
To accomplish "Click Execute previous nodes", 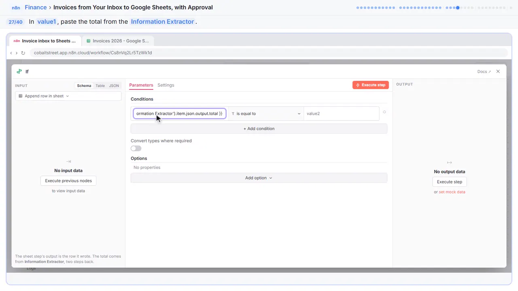I will tap(68, 181).
